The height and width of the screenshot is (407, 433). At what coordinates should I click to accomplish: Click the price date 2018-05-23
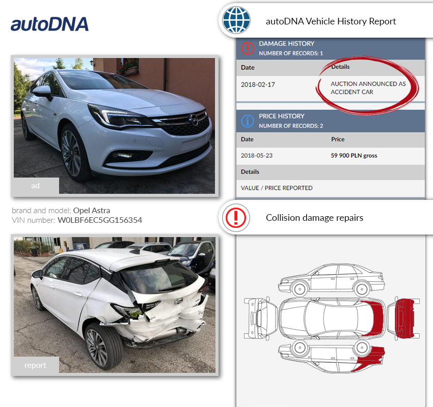click(x=257, y=156)
